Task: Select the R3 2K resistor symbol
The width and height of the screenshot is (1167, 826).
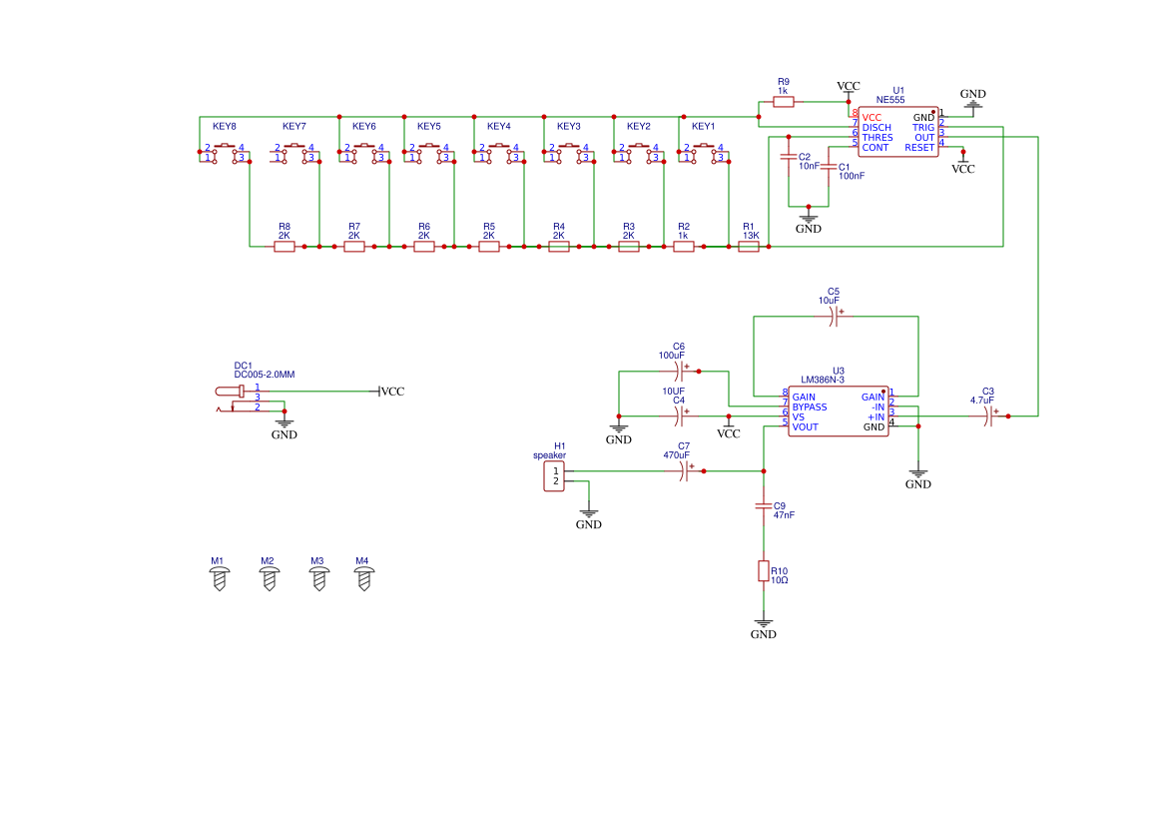Action: [629, 247]
